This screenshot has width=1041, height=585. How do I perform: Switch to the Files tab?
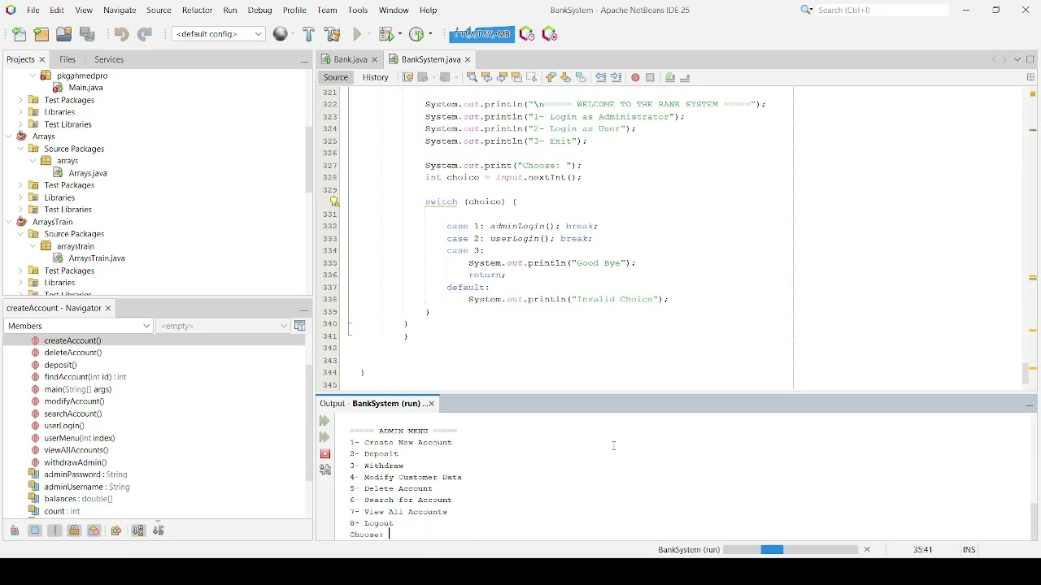(68, 59)
